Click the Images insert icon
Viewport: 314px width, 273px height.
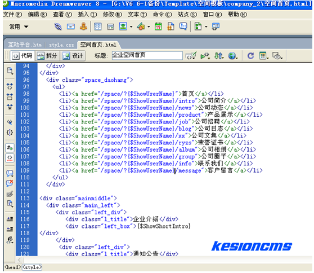123,27
